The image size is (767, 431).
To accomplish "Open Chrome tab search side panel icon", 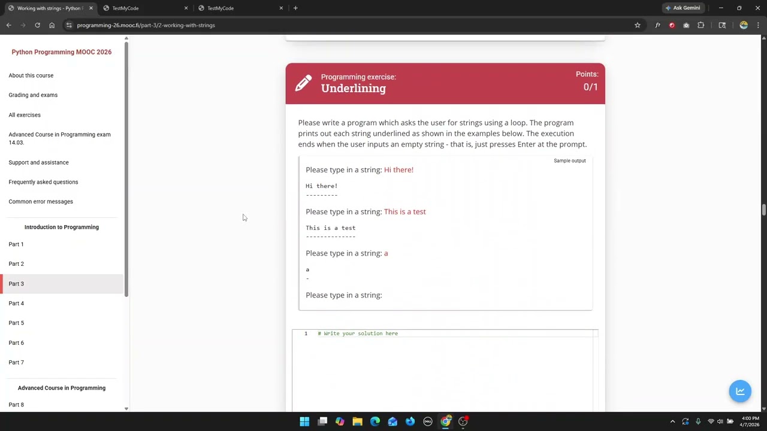I will click(722, 25).
